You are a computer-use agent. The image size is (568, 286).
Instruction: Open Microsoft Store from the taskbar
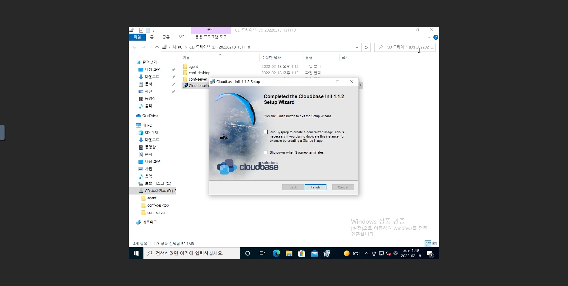coord(302,253)
